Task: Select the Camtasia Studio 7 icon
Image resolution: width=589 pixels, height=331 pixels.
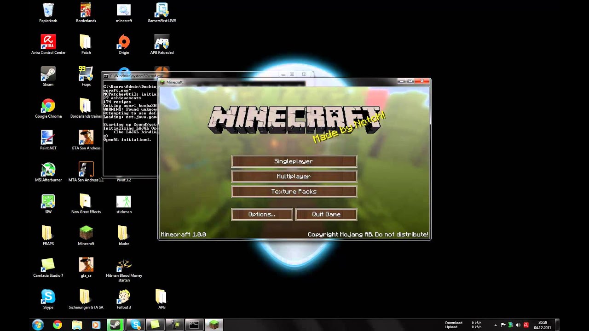Action: 48,268
